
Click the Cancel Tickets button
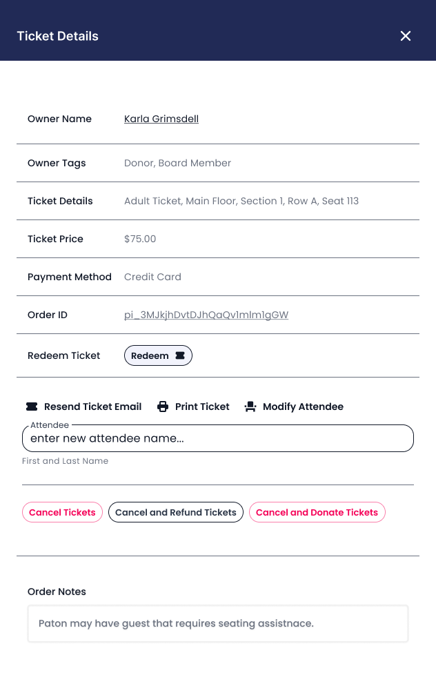click(62, 512)
